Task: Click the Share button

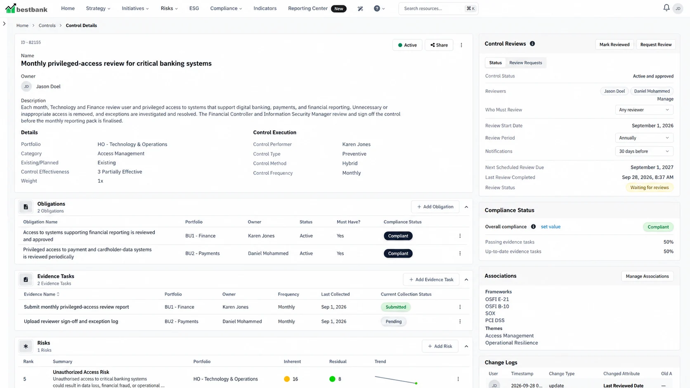Action: pyautogui.click(x=439, y=45)
